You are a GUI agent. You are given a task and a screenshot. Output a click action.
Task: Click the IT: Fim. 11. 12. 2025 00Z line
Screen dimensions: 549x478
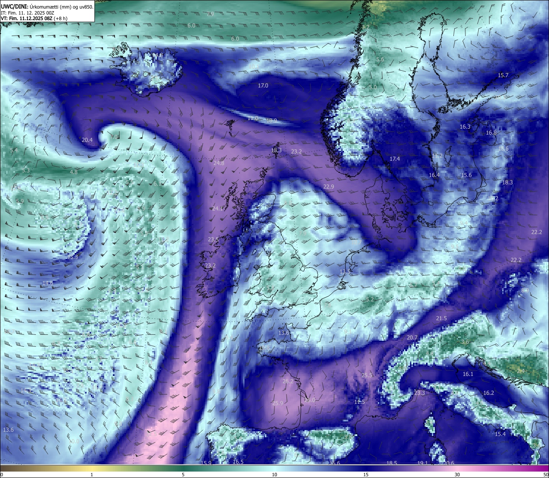(28, 13)
